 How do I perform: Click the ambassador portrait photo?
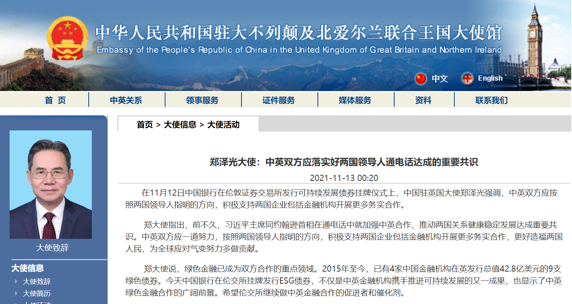[x=51, y=184]
